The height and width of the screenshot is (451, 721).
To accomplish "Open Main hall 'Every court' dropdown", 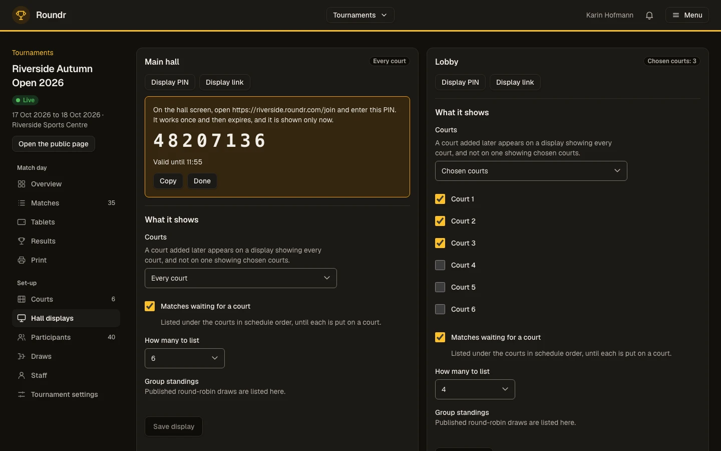I will (241, 278).
